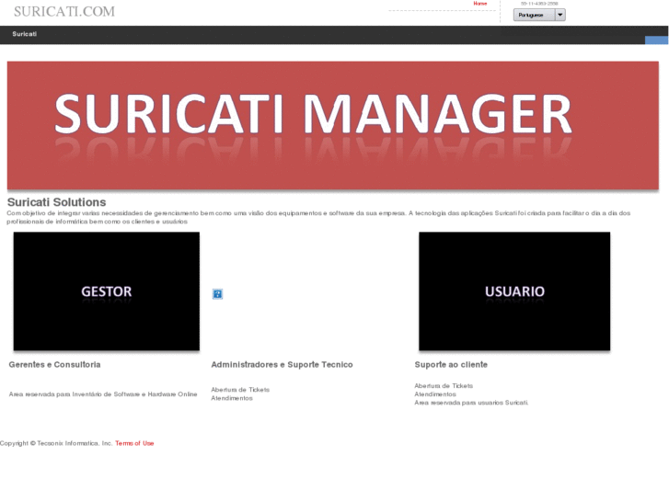The height and width of the screenshot is (501, 669).
Task: Click the blue tab at navigation bar end
Action: [656, 40]
